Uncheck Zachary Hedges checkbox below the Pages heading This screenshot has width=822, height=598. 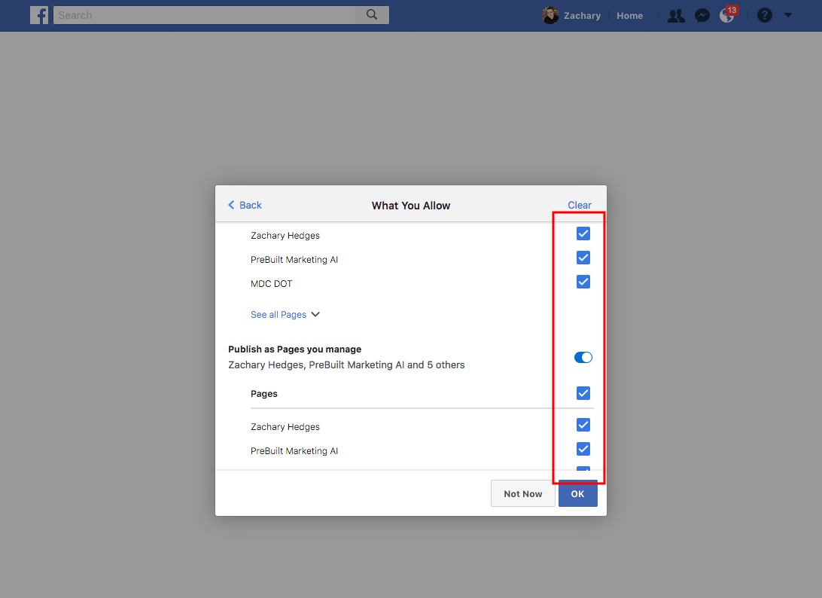point(583,424)
